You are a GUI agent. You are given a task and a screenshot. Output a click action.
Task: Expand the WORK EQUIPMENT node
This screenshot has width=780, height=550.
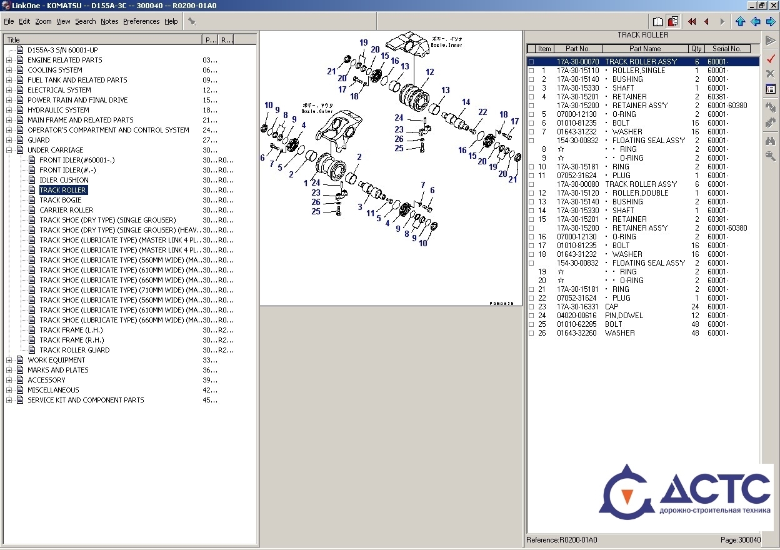pyautogui.click(x=9, y=360)
